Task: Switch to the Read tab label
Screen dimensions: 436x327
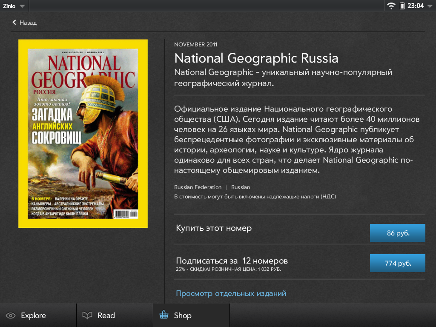Action: pyautogui.click(x=106, y=316)
